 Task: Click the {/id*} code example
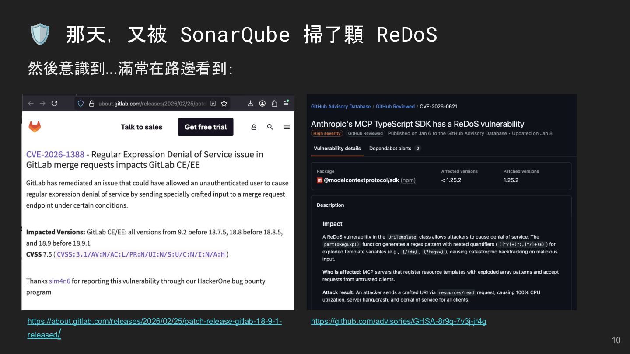[x=410, y=252]
